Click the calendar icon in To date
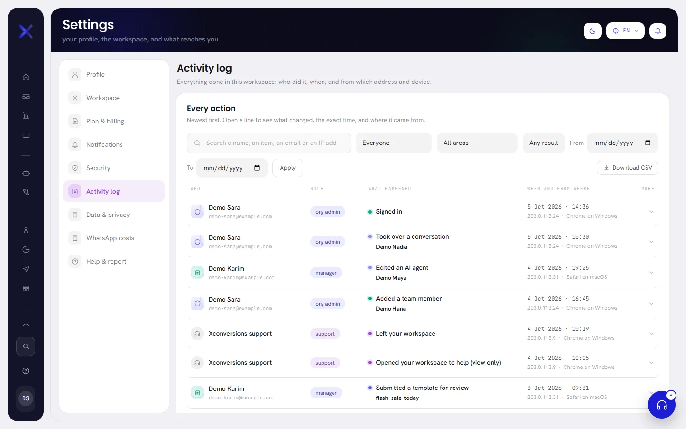 coord(257,168)
